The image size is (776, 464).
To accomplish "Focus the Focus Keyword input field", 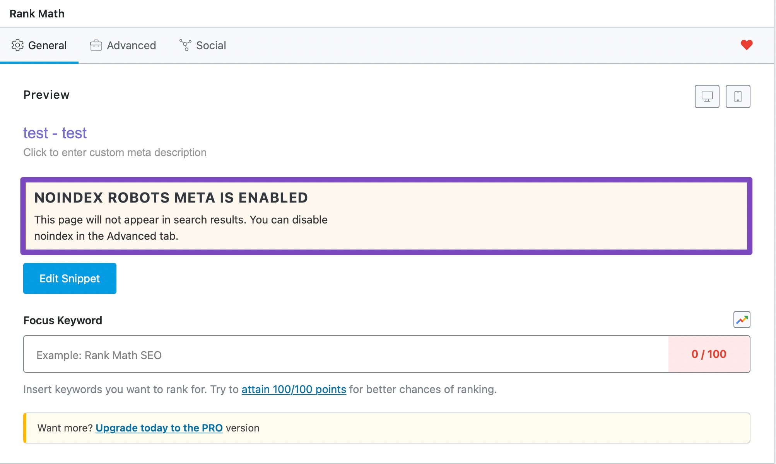I will (346, 354).
